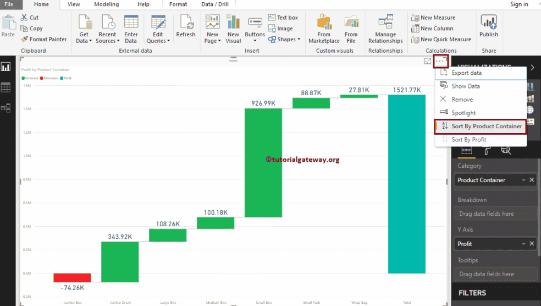
Task: Click New Quick Measure
Action: click(441, 40)
